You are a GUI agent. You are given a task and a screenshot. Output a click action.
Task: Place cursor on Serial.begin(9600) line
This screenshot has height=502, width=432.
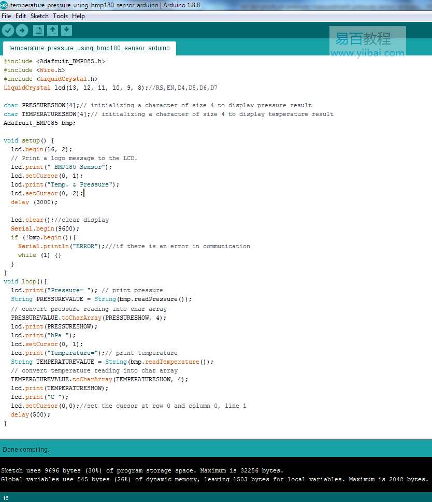pos(45,228)
